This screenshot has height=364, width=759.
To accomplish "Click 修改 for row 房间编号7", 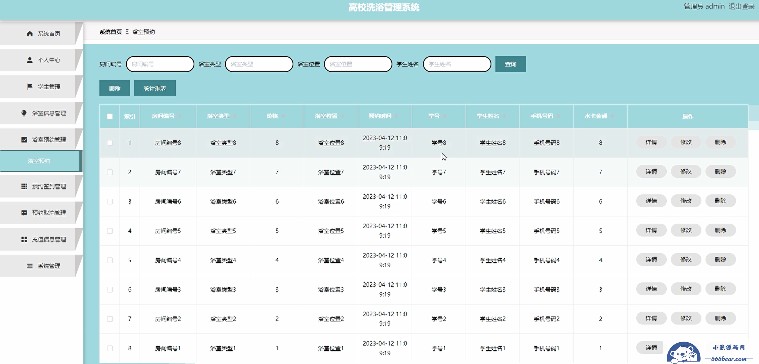I will [686, 171].
